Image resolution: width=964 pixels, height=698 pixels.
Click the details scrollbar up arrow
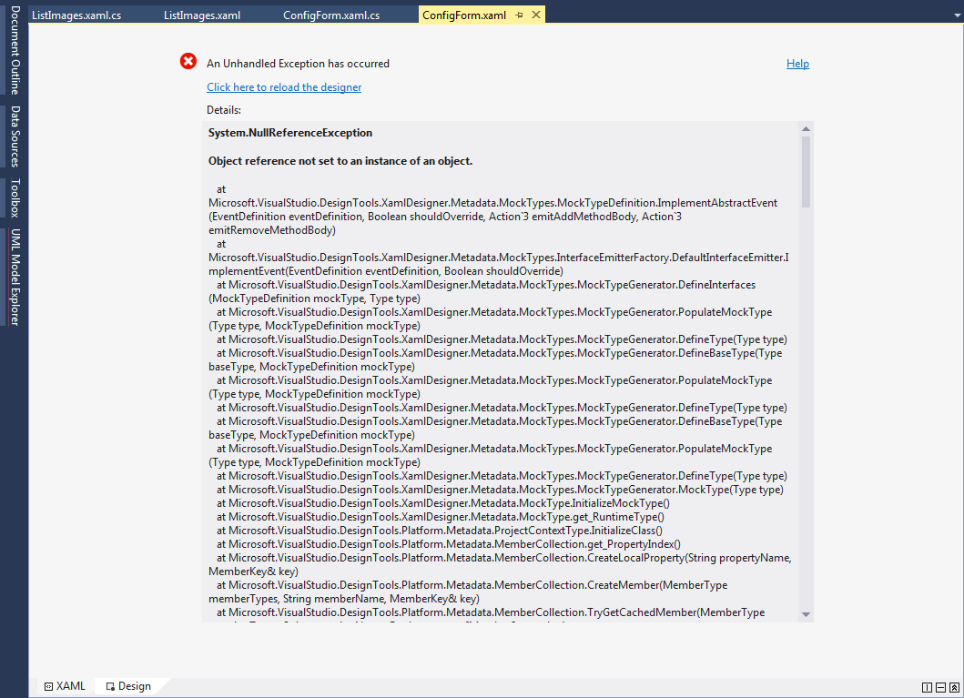(x=806, y=128)
